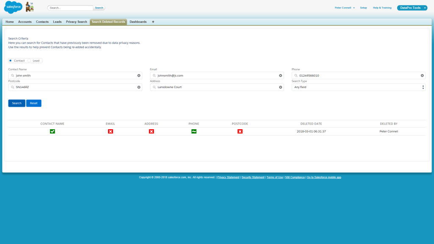Viewport: 434px width, 244px height.
Task: Click the red X icon under Email column
Action: (111, 131)
